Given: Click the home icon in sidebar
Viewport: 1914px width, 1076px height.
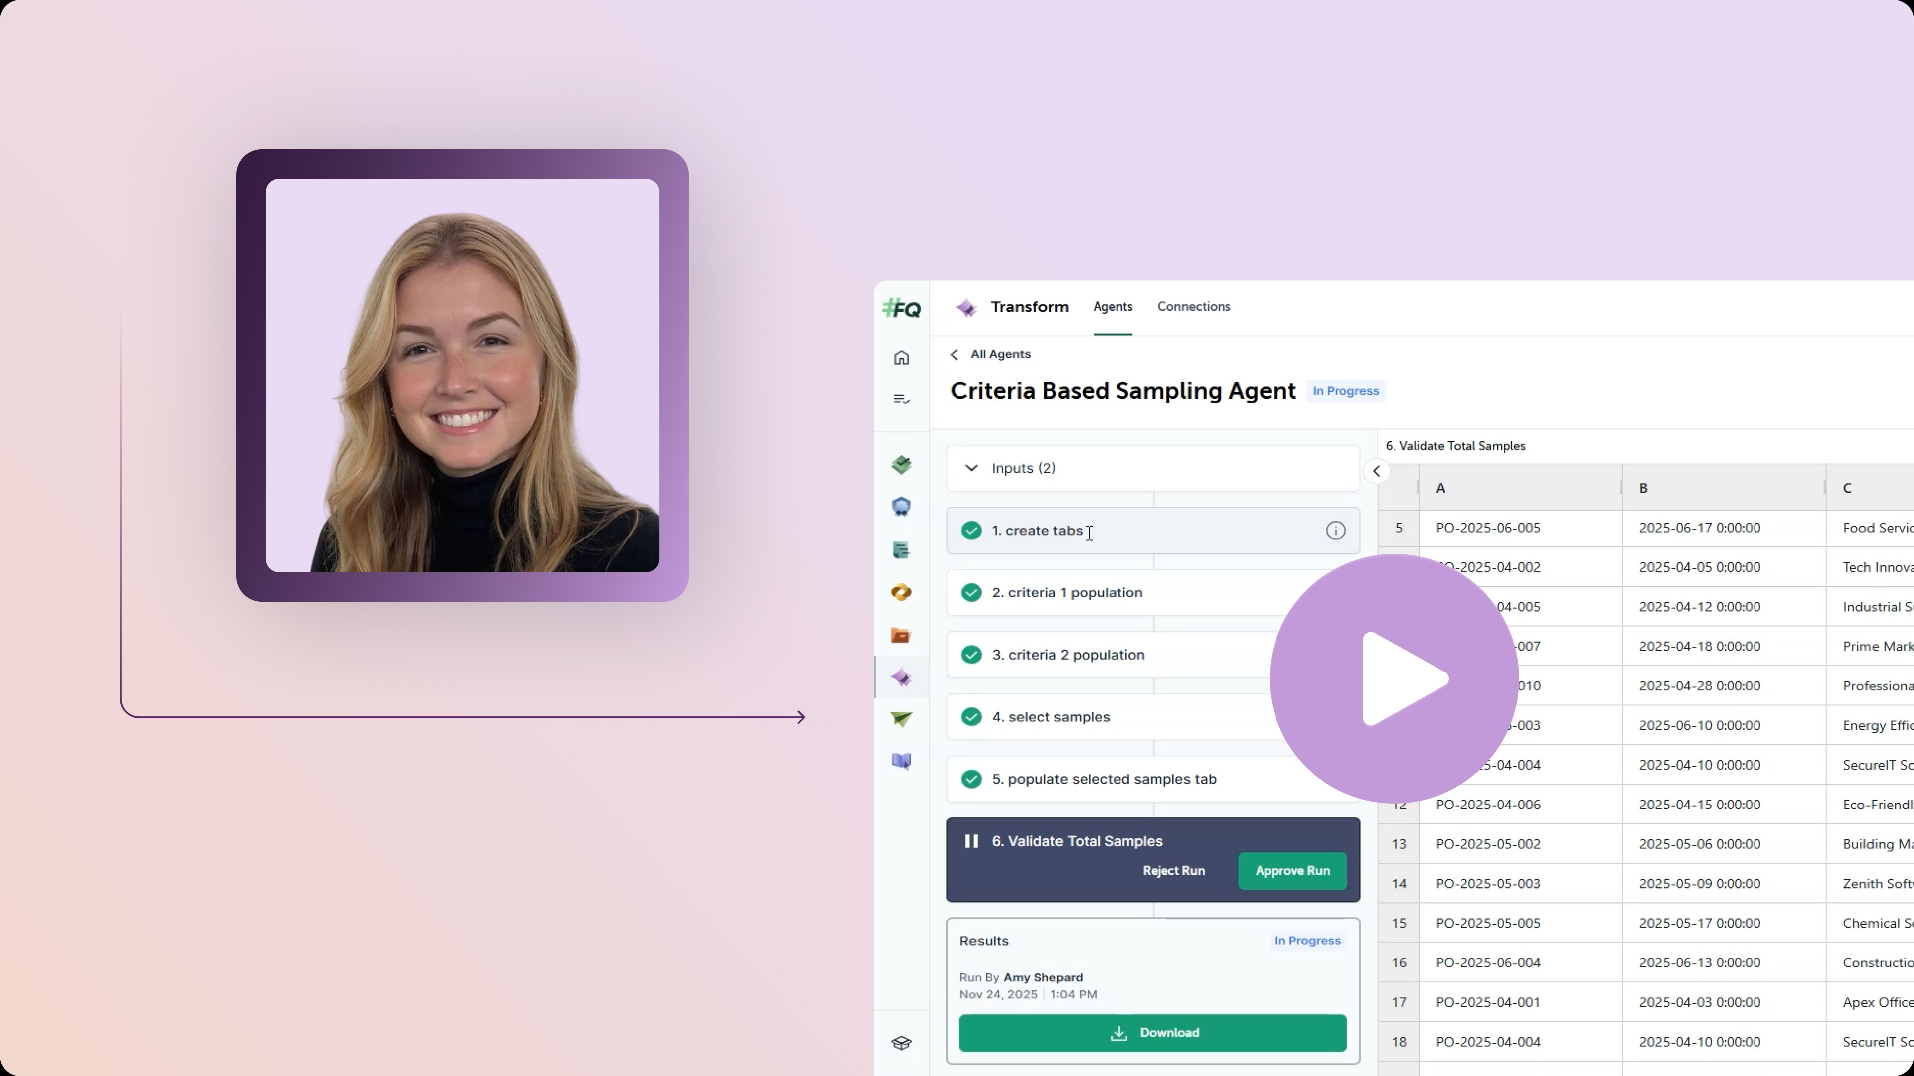Looking at the screenshot, I should pos(901,358).
